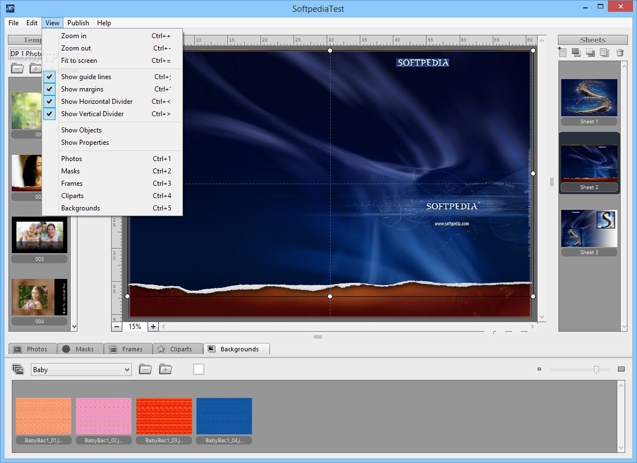Click the stacked images icon left of Baby
This screenshot has height=463, width=637.
pyautogui.click(x=18, y=369)
